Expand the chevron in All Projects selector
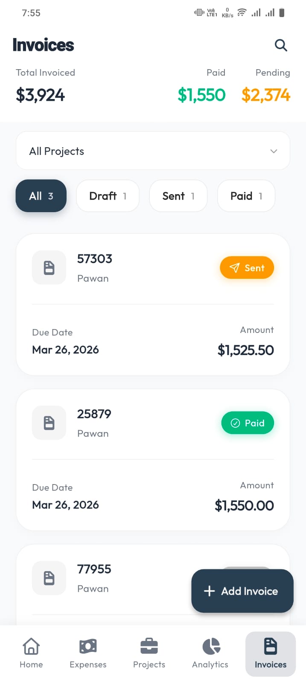This screenshot has width=306, height=683. (274, 151)
